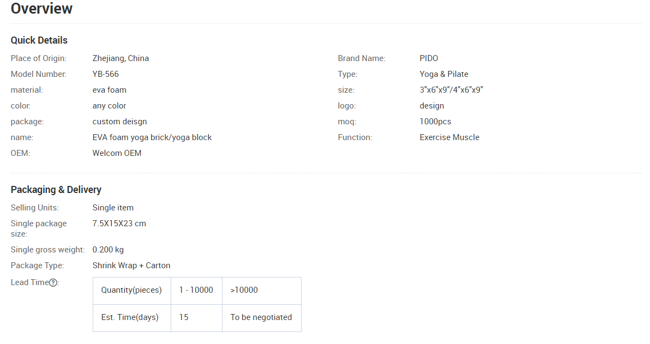This screenshot has width=650, height=344.
Task: Click the eva foam material value
Action: pyautogui.click(x=110, y=90)
